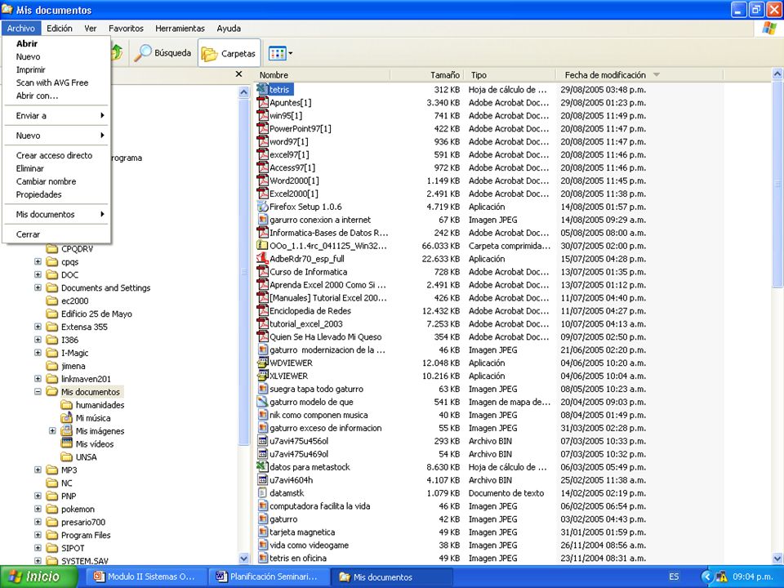Click the garurro conexion a internet JPEG icon

262,220
